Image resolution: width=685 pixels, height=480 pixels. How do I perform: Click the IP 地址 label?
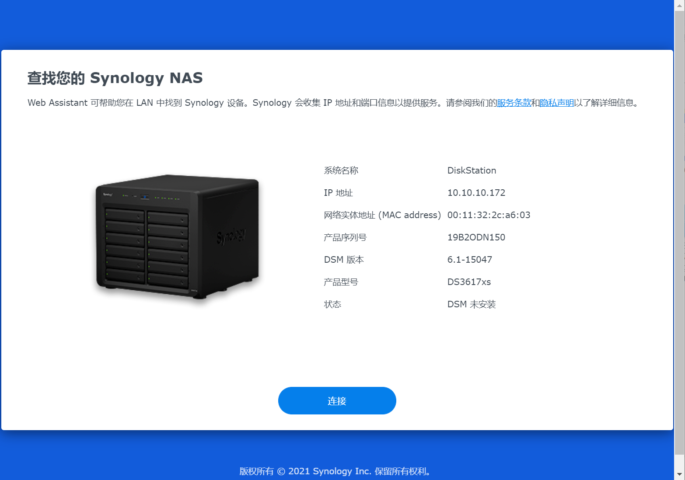(338, 193)
